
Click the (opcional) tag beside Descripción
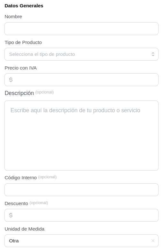pos(45,92)
